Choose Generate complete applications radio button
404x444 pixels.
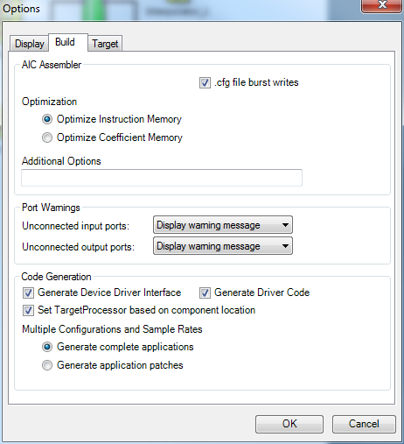click(47, 347)
